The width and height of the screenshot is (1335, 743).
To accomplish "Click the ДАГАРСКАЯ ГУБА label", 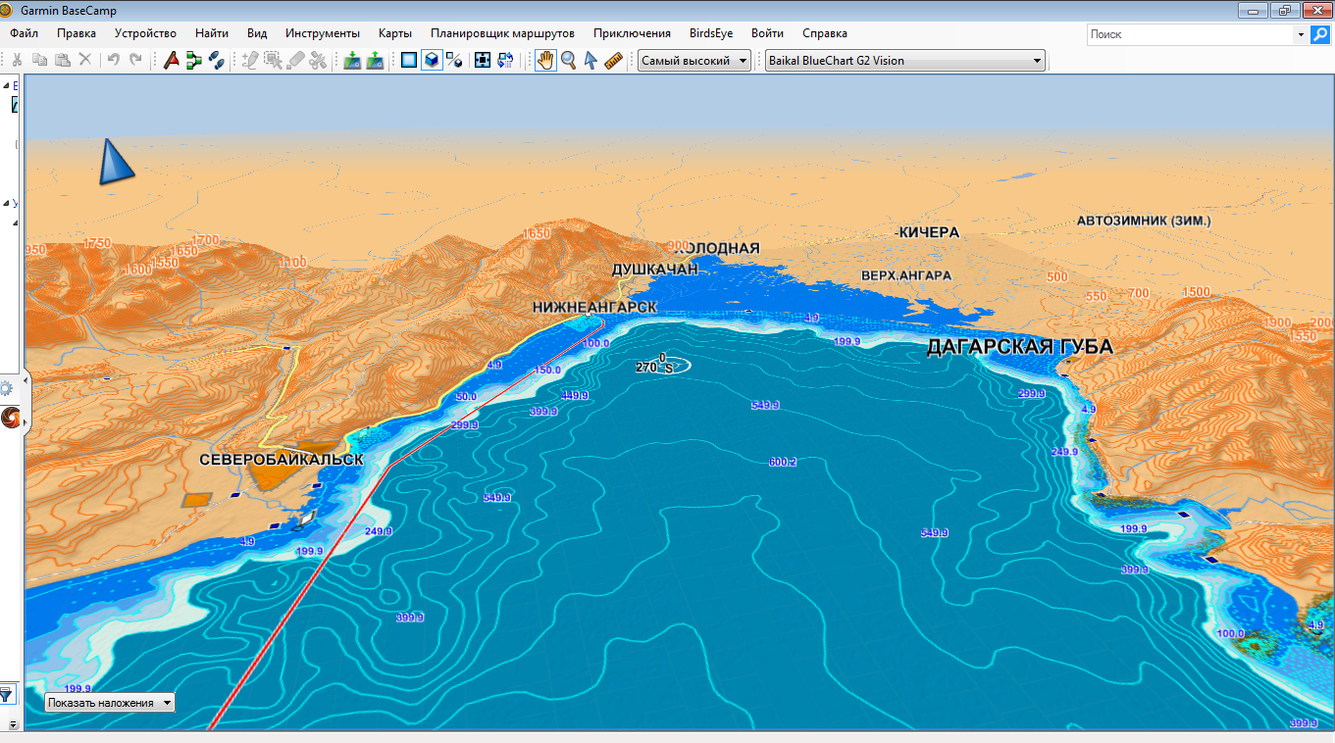I will click(x=1020, y=347).
